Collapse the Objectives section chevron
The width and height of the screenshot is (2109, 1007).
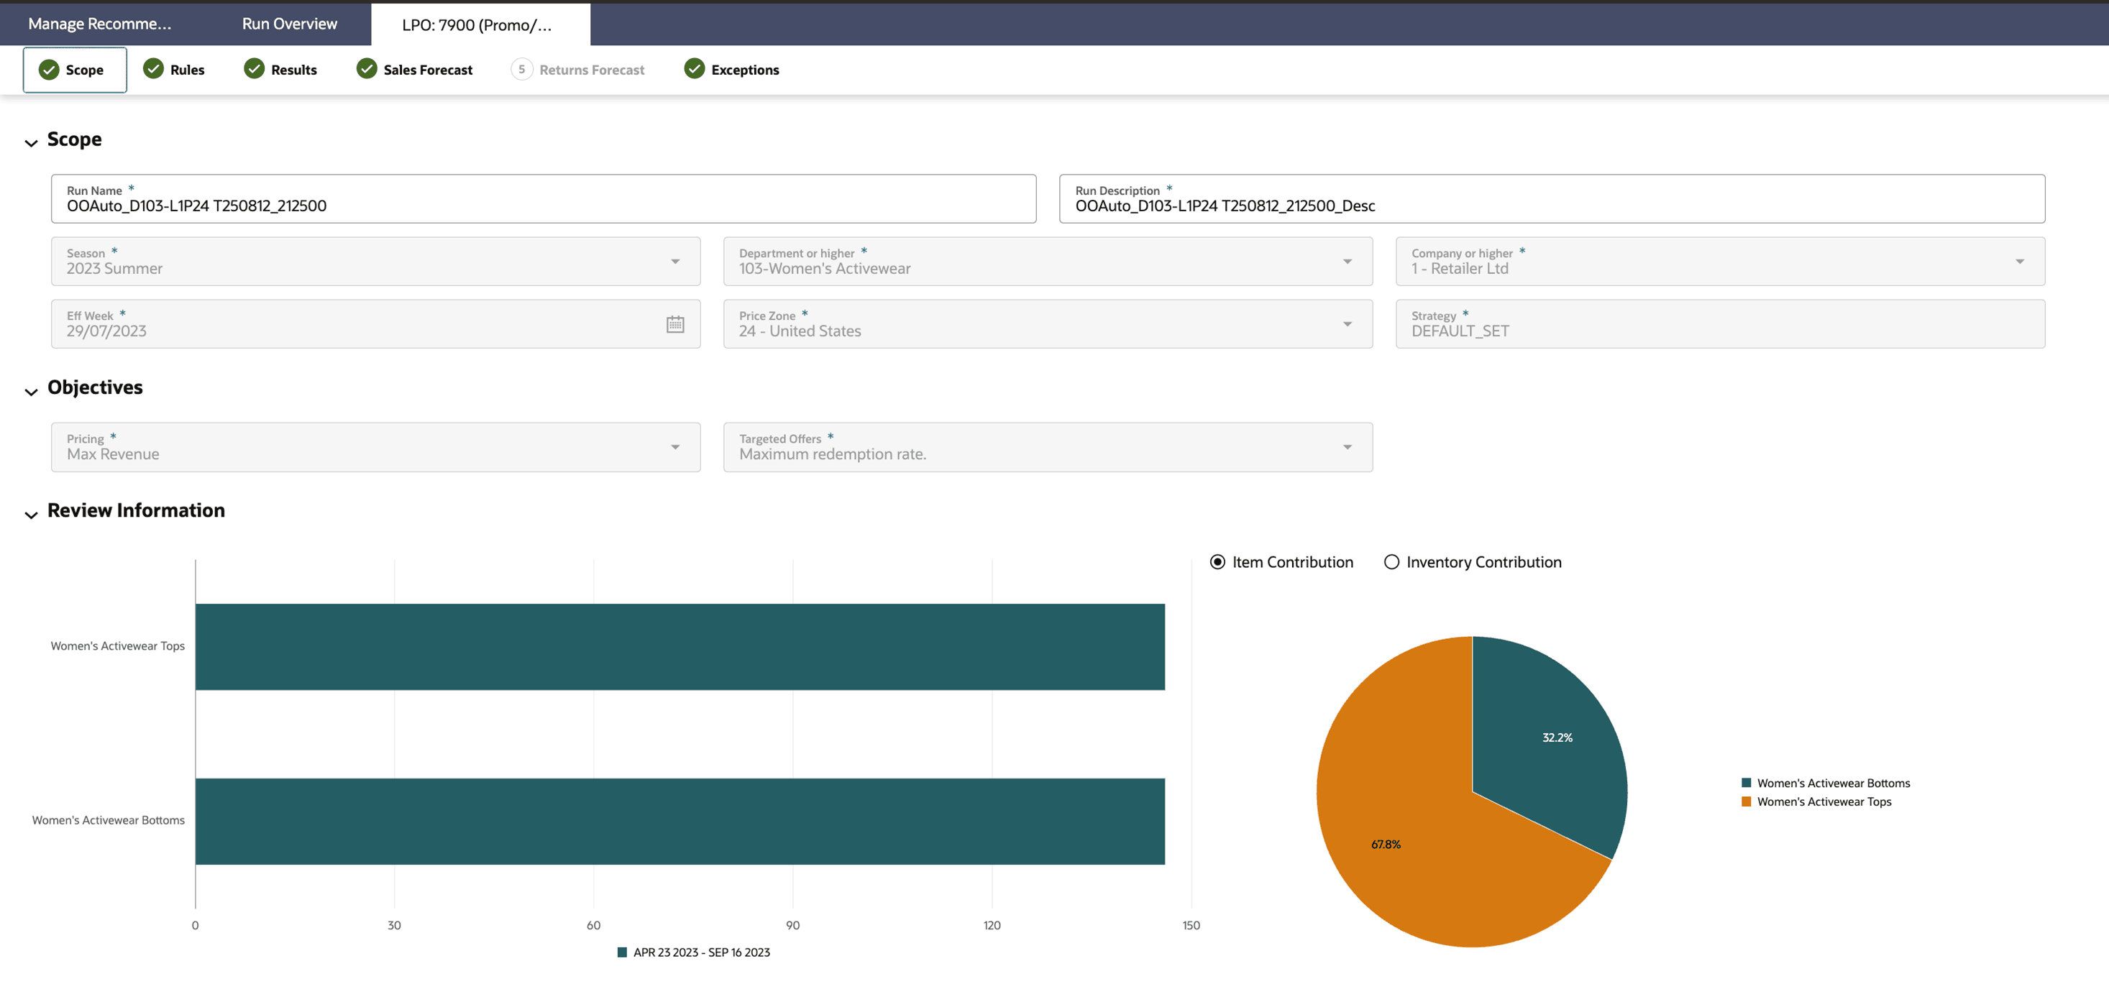[x=31, y=392]
